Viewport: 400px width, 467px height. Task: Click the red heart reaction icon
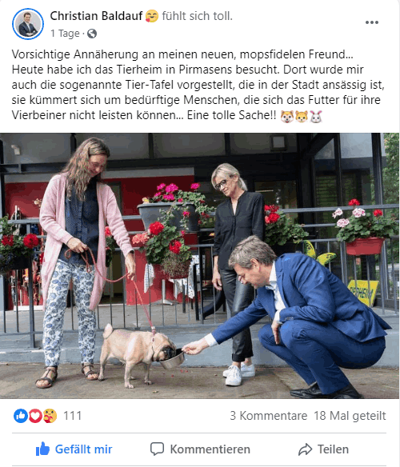click(x=35, y=416)
